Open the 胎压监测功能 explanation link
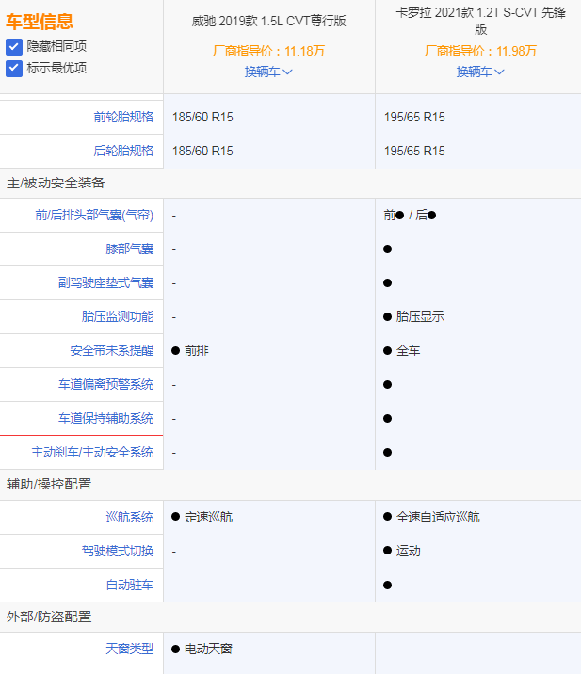The height and width of the screenshot is (674, 581). click(x=118, y=316)
